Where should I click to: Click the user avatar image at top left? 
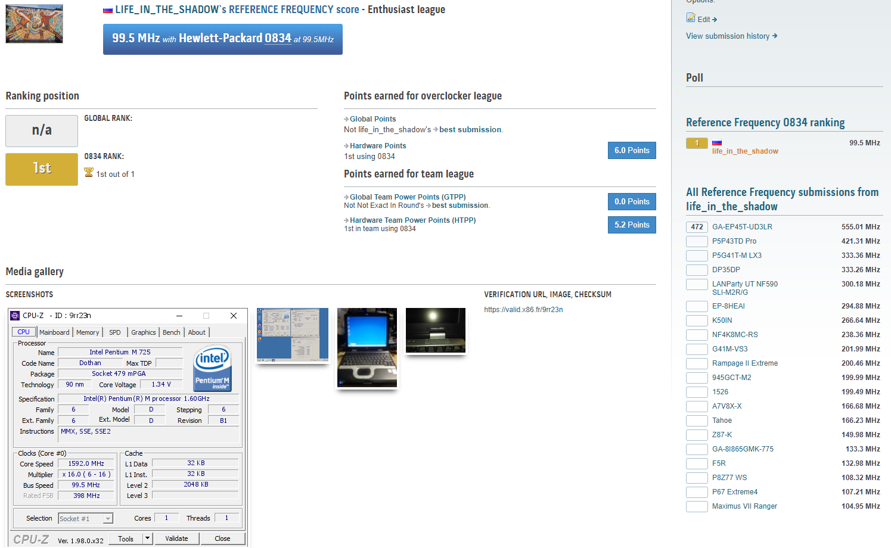pyautogui.click(x=34, y=24)
